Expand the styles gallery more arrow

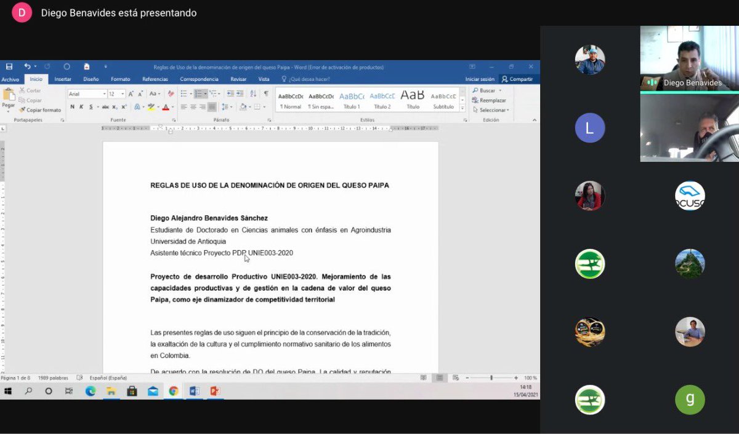point(462,108)
